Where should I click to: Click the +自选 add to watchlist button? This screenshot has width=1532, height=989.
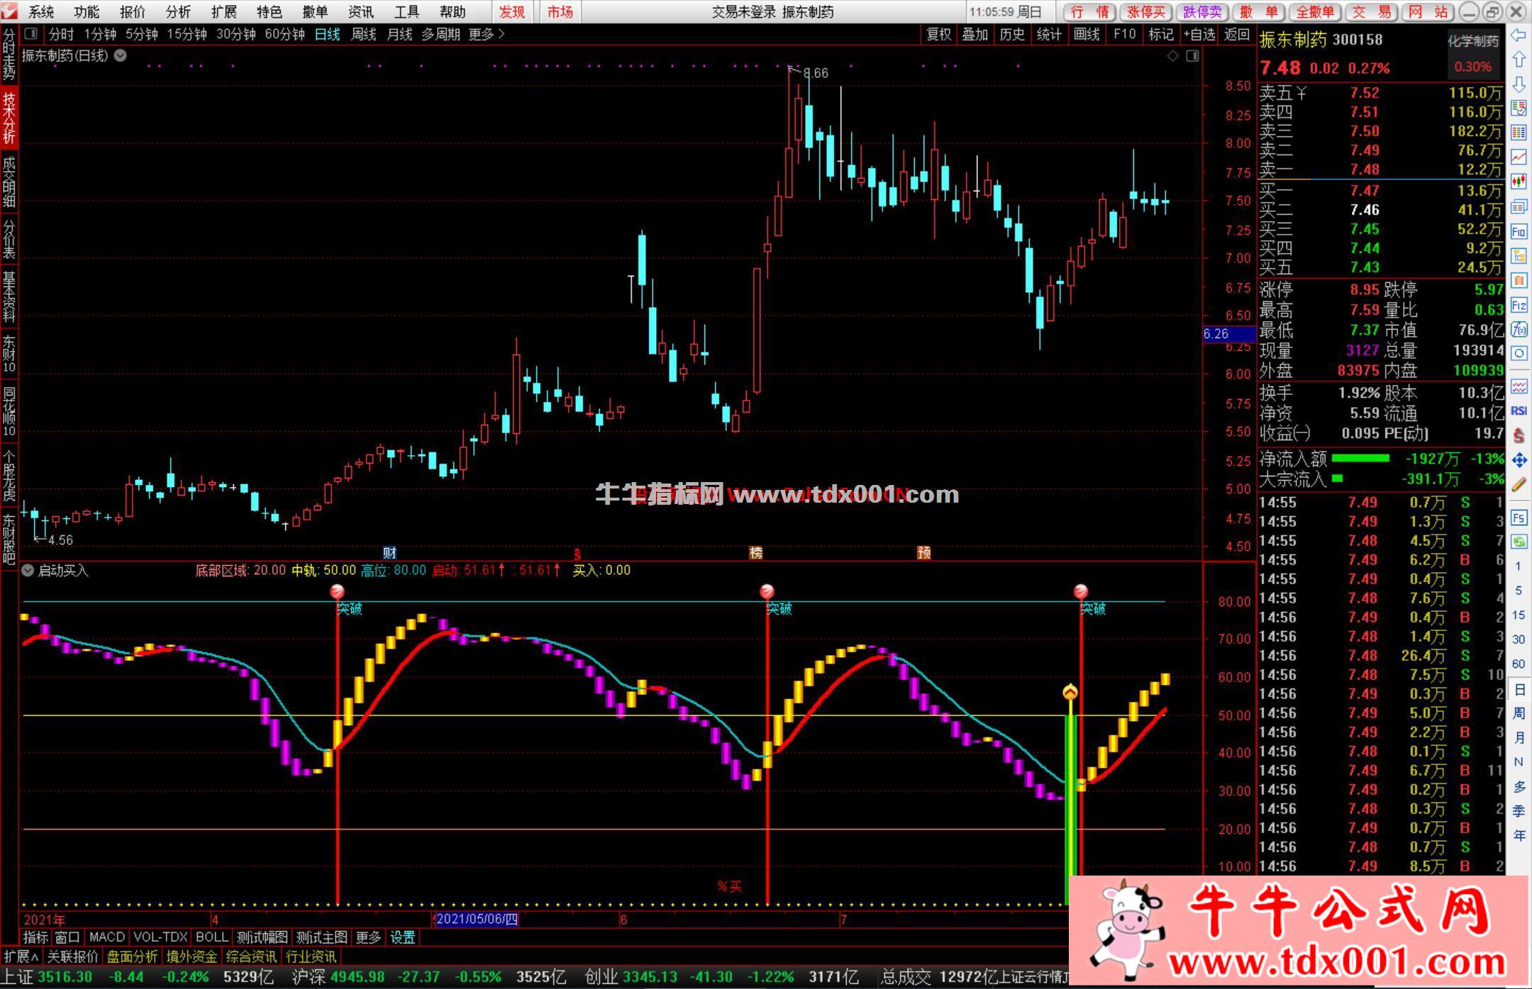tap(1199, 34)
